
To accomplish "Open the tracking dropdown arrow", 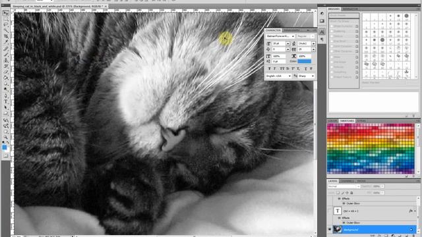I will [x=314, y=49].
